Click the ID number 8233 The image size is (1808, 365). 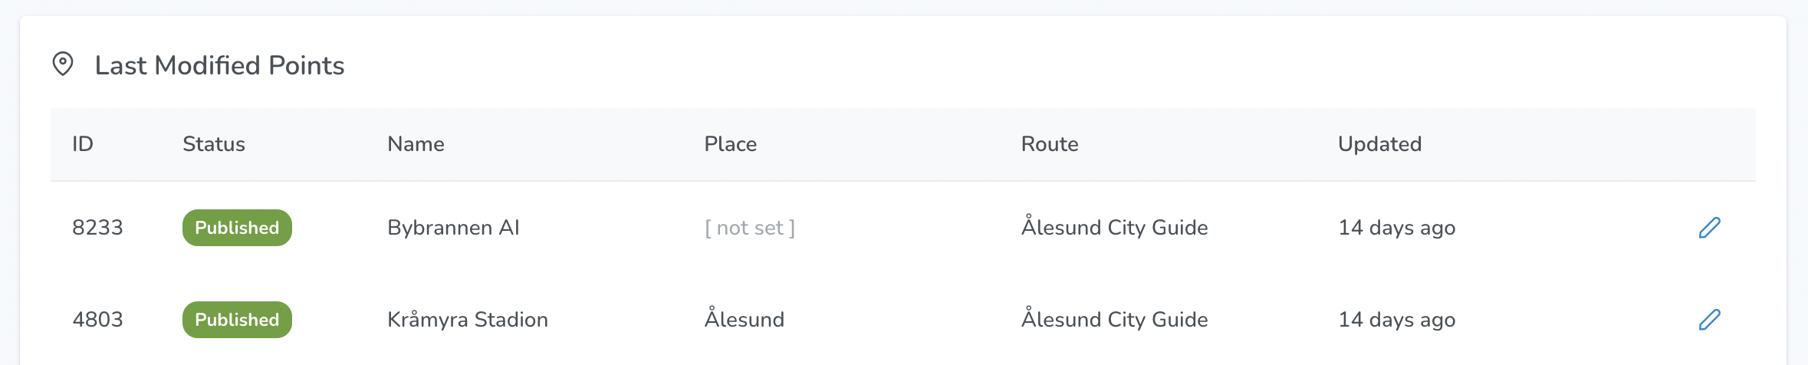[x=97, y=228]
